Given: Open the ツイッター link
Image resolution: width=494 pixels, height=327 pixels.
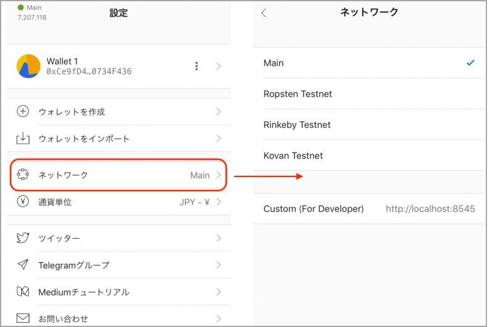Looking at the screenshot, I should point(119,238).
